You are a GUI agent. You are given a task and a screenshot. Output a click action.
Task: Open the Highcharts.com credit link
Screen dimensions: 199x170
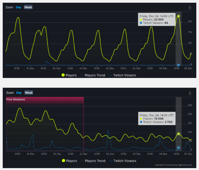tap(173, 165)
